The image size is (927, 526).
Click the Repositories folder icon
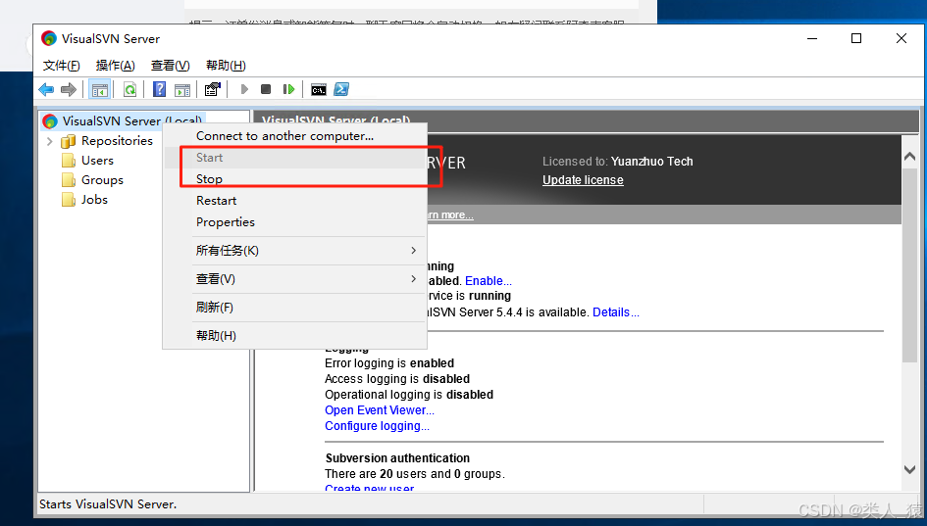[x=69, y=141]
